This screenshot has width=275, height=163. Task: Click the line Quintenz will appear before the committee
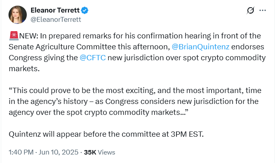(x=106, y=134)
